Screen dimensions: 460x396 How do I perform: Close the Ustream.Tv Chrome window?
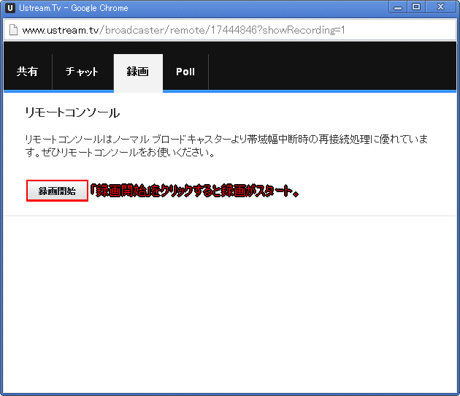(x=441, y=7)
